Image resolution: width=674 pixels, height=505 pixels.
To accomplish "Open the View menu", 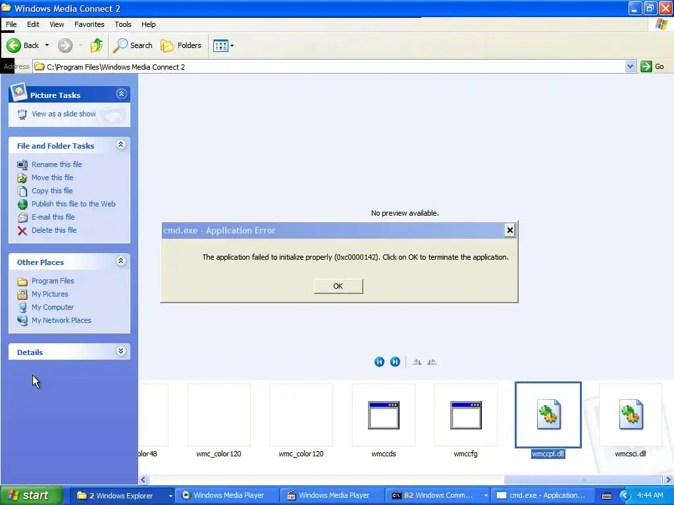I will [57, 24].
